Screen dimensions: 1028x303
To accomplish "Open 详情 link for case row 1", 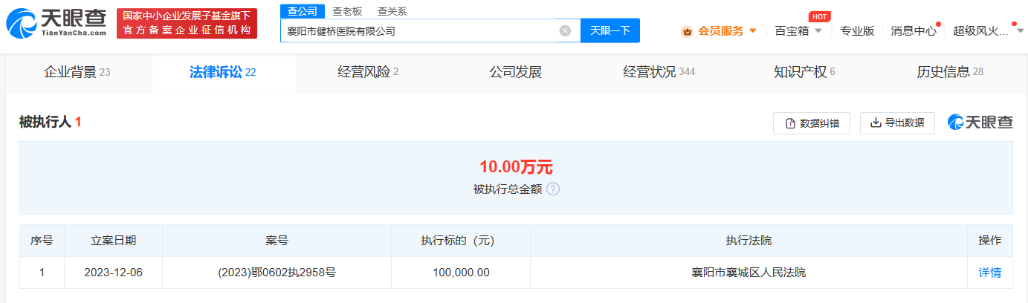I will (x=989, y=273).
